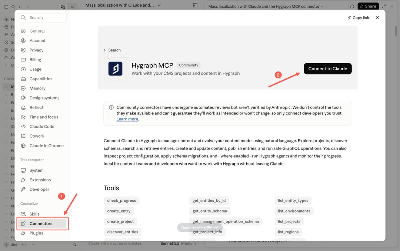
Task: Click the Share button in background window
Action: (x=368, y=6)
